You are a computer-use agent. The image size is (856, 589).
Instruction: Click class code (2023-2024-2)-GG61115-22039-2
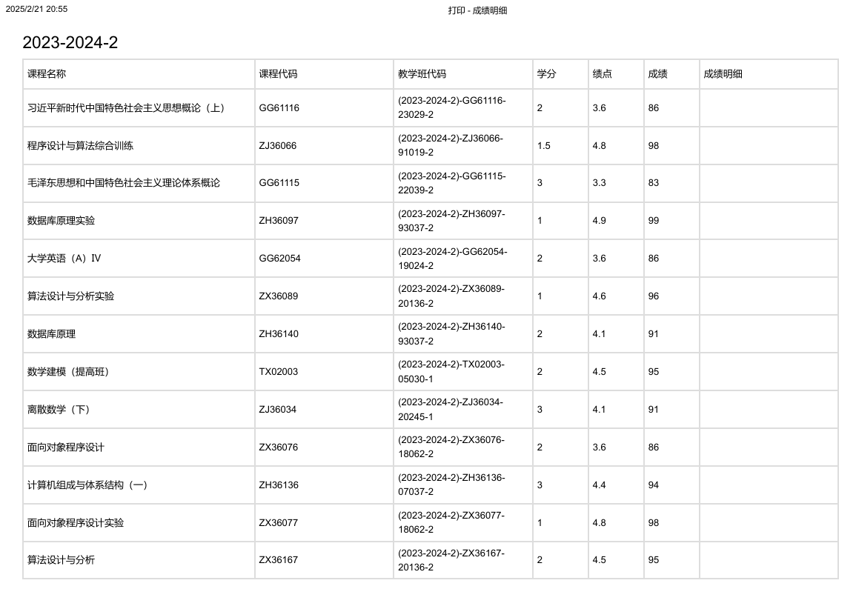tap(452, 183)
